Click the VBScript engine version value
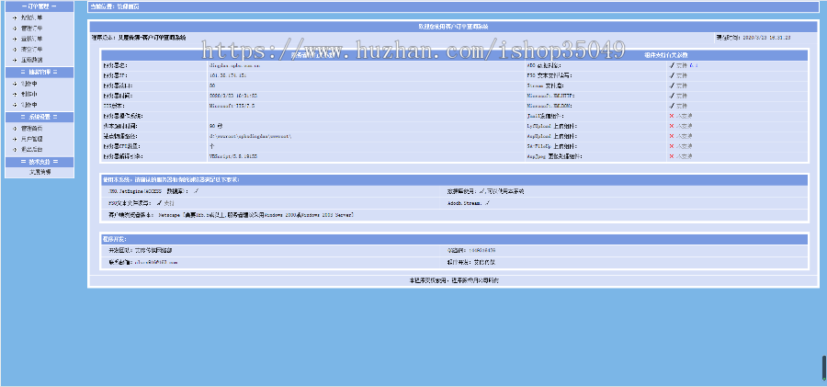The height and width of the screenshot is (387, 827). (x=233, y=156)
